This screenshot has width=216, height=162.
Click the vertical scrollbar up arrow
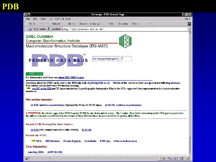click(x=190, y=34)
